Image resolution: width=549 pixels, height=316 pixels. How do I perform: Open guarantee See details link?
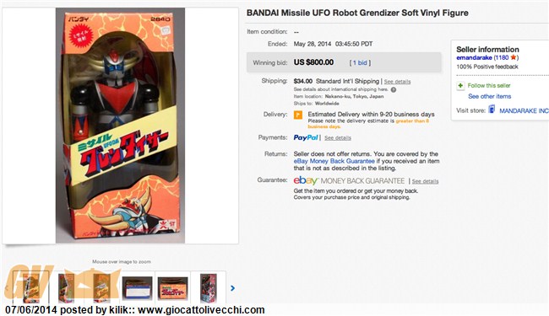coord(425,181)
